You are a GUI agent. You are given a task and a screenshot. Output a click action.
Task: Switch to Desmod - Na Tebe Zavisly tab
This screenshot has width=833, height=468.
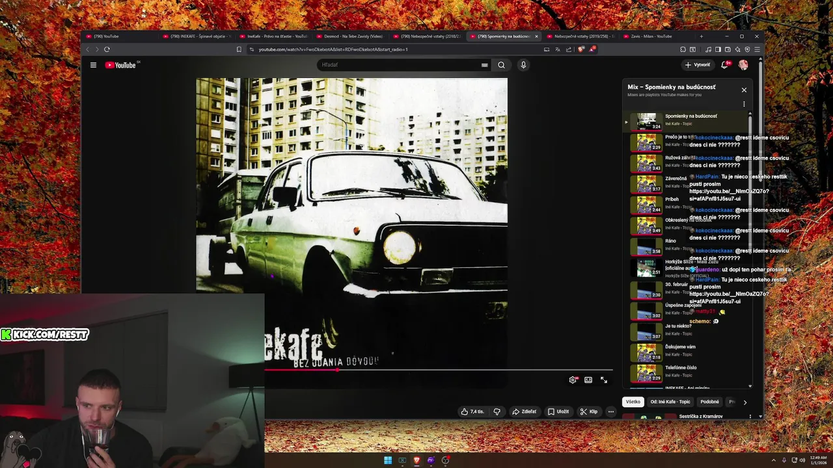point(350,36)
